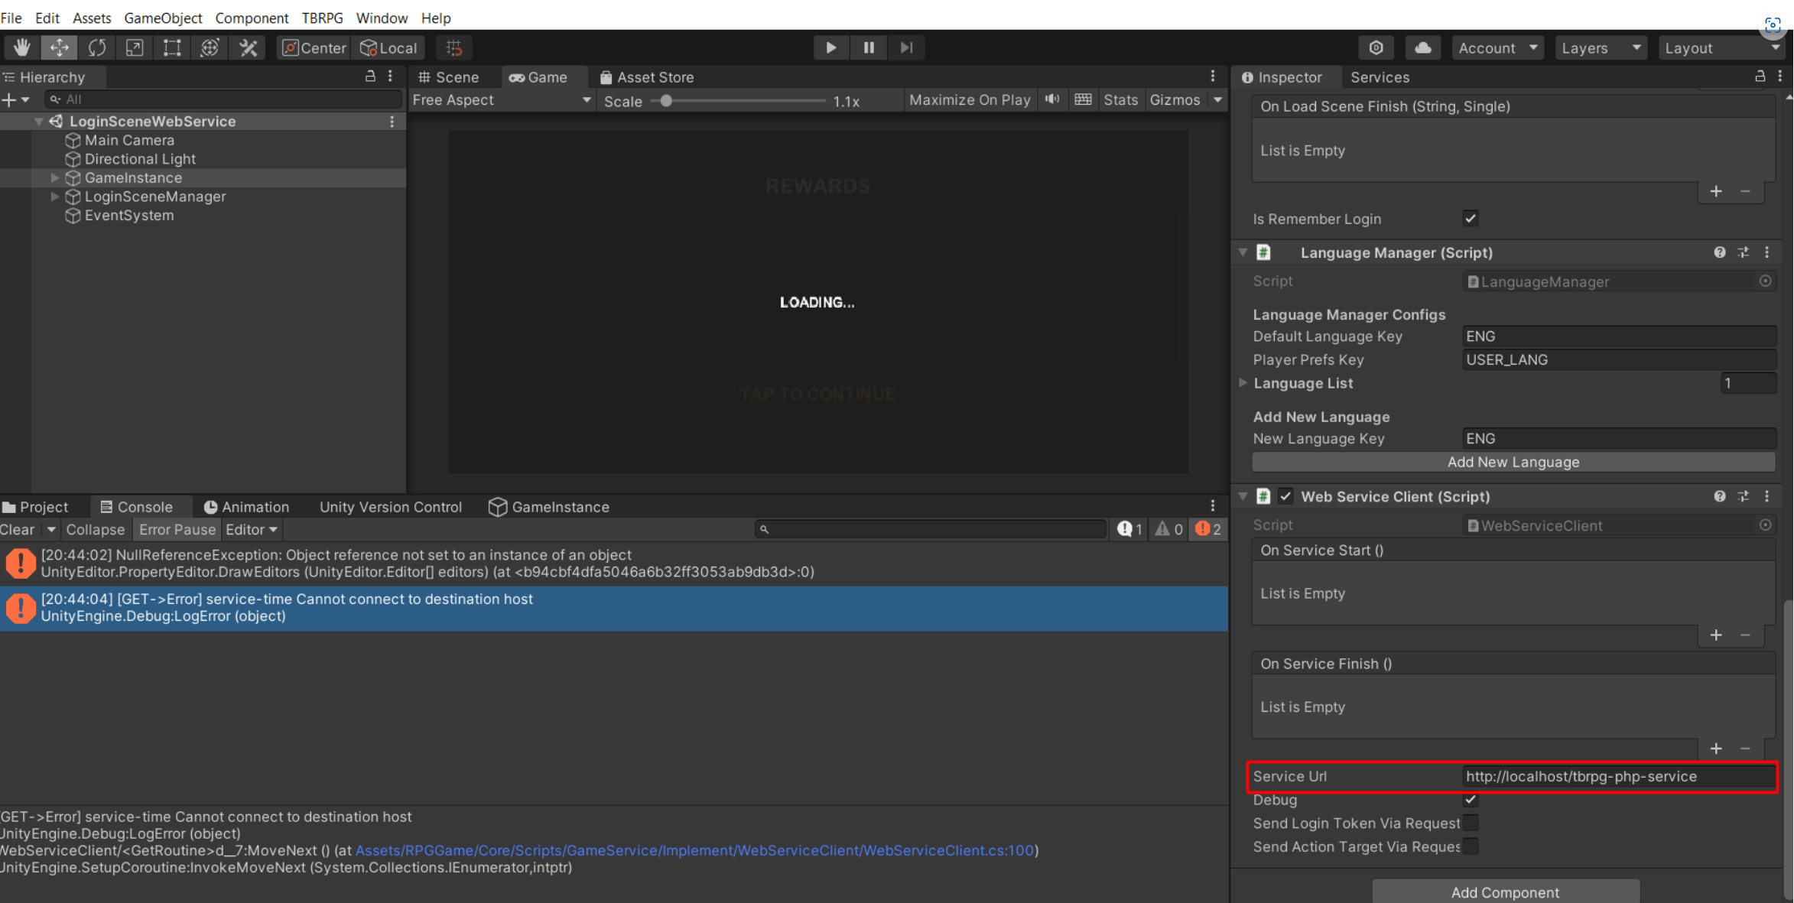
Task: Click the Add New Language button
Action: (1513, 462)
